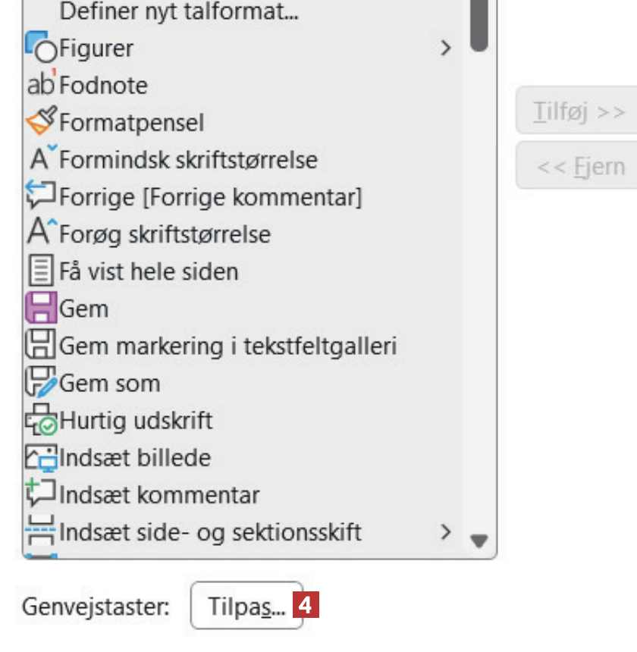Click the Formindsk skriftstørrelse icon
The height and width of the screenshot is (652, 637).
pyautogui.click(x=40, y=159)
